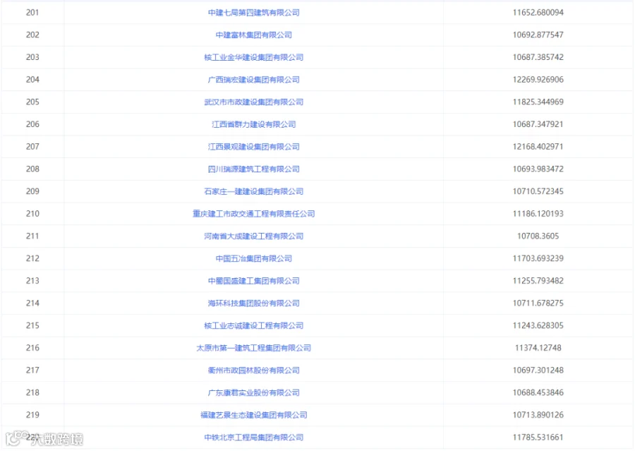The height and width of the screenshot is (451, 635).
Task: Click the 河南省大成建设工程有限公司 link
Action: click(253, 236)
